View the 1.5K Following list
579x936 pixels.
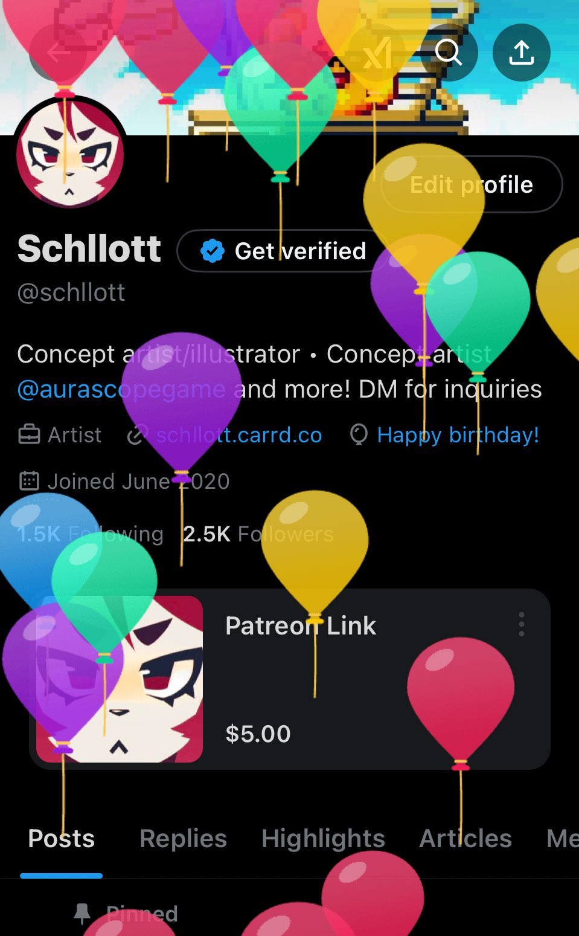pos(91,534)
